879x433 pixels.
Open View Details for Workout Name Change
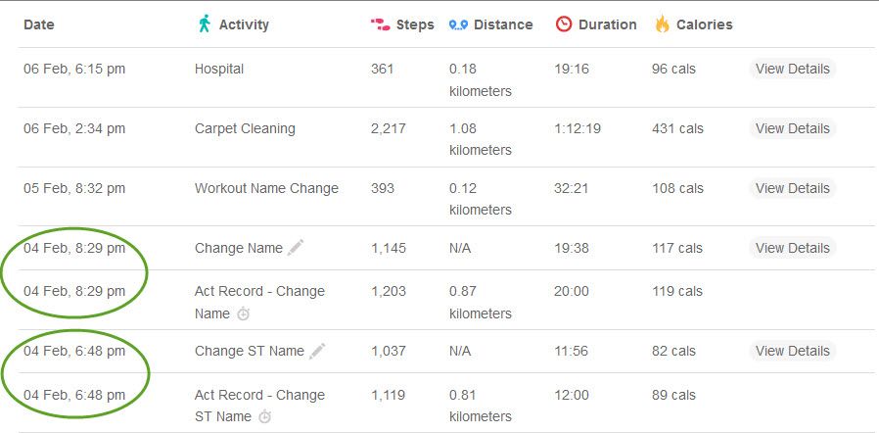[x=792, y=188]
